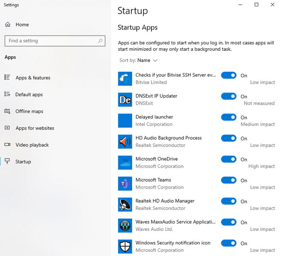Click 'Waves Audio Ltd.' publisher text
This screenshot has width=281, height=256.
(154, 229)
